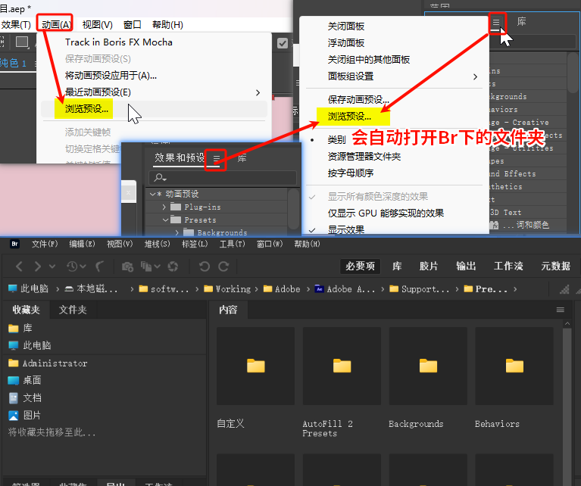
Task: Expand 面板组设置 submenu arrow
Action: click(x=476, y=76)
